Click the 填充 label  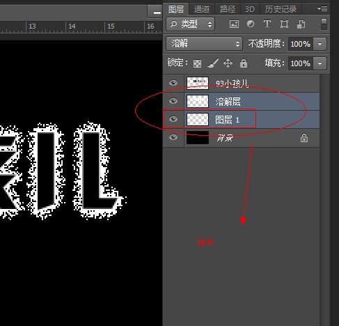click(275, 63)
